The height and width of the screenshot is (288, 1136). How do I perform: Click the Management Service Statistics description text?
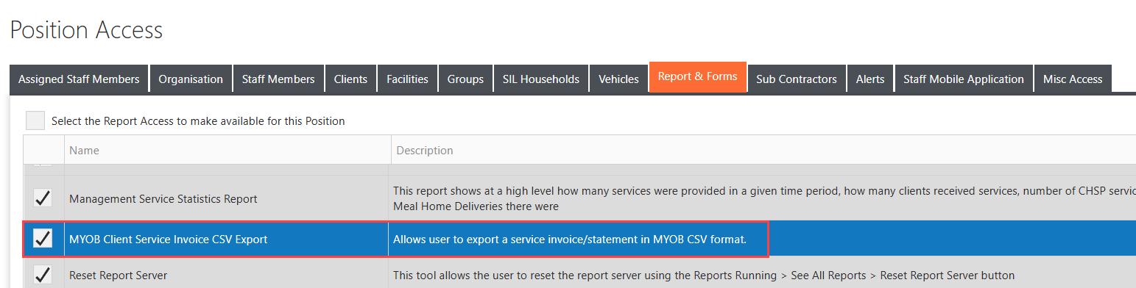764,198
